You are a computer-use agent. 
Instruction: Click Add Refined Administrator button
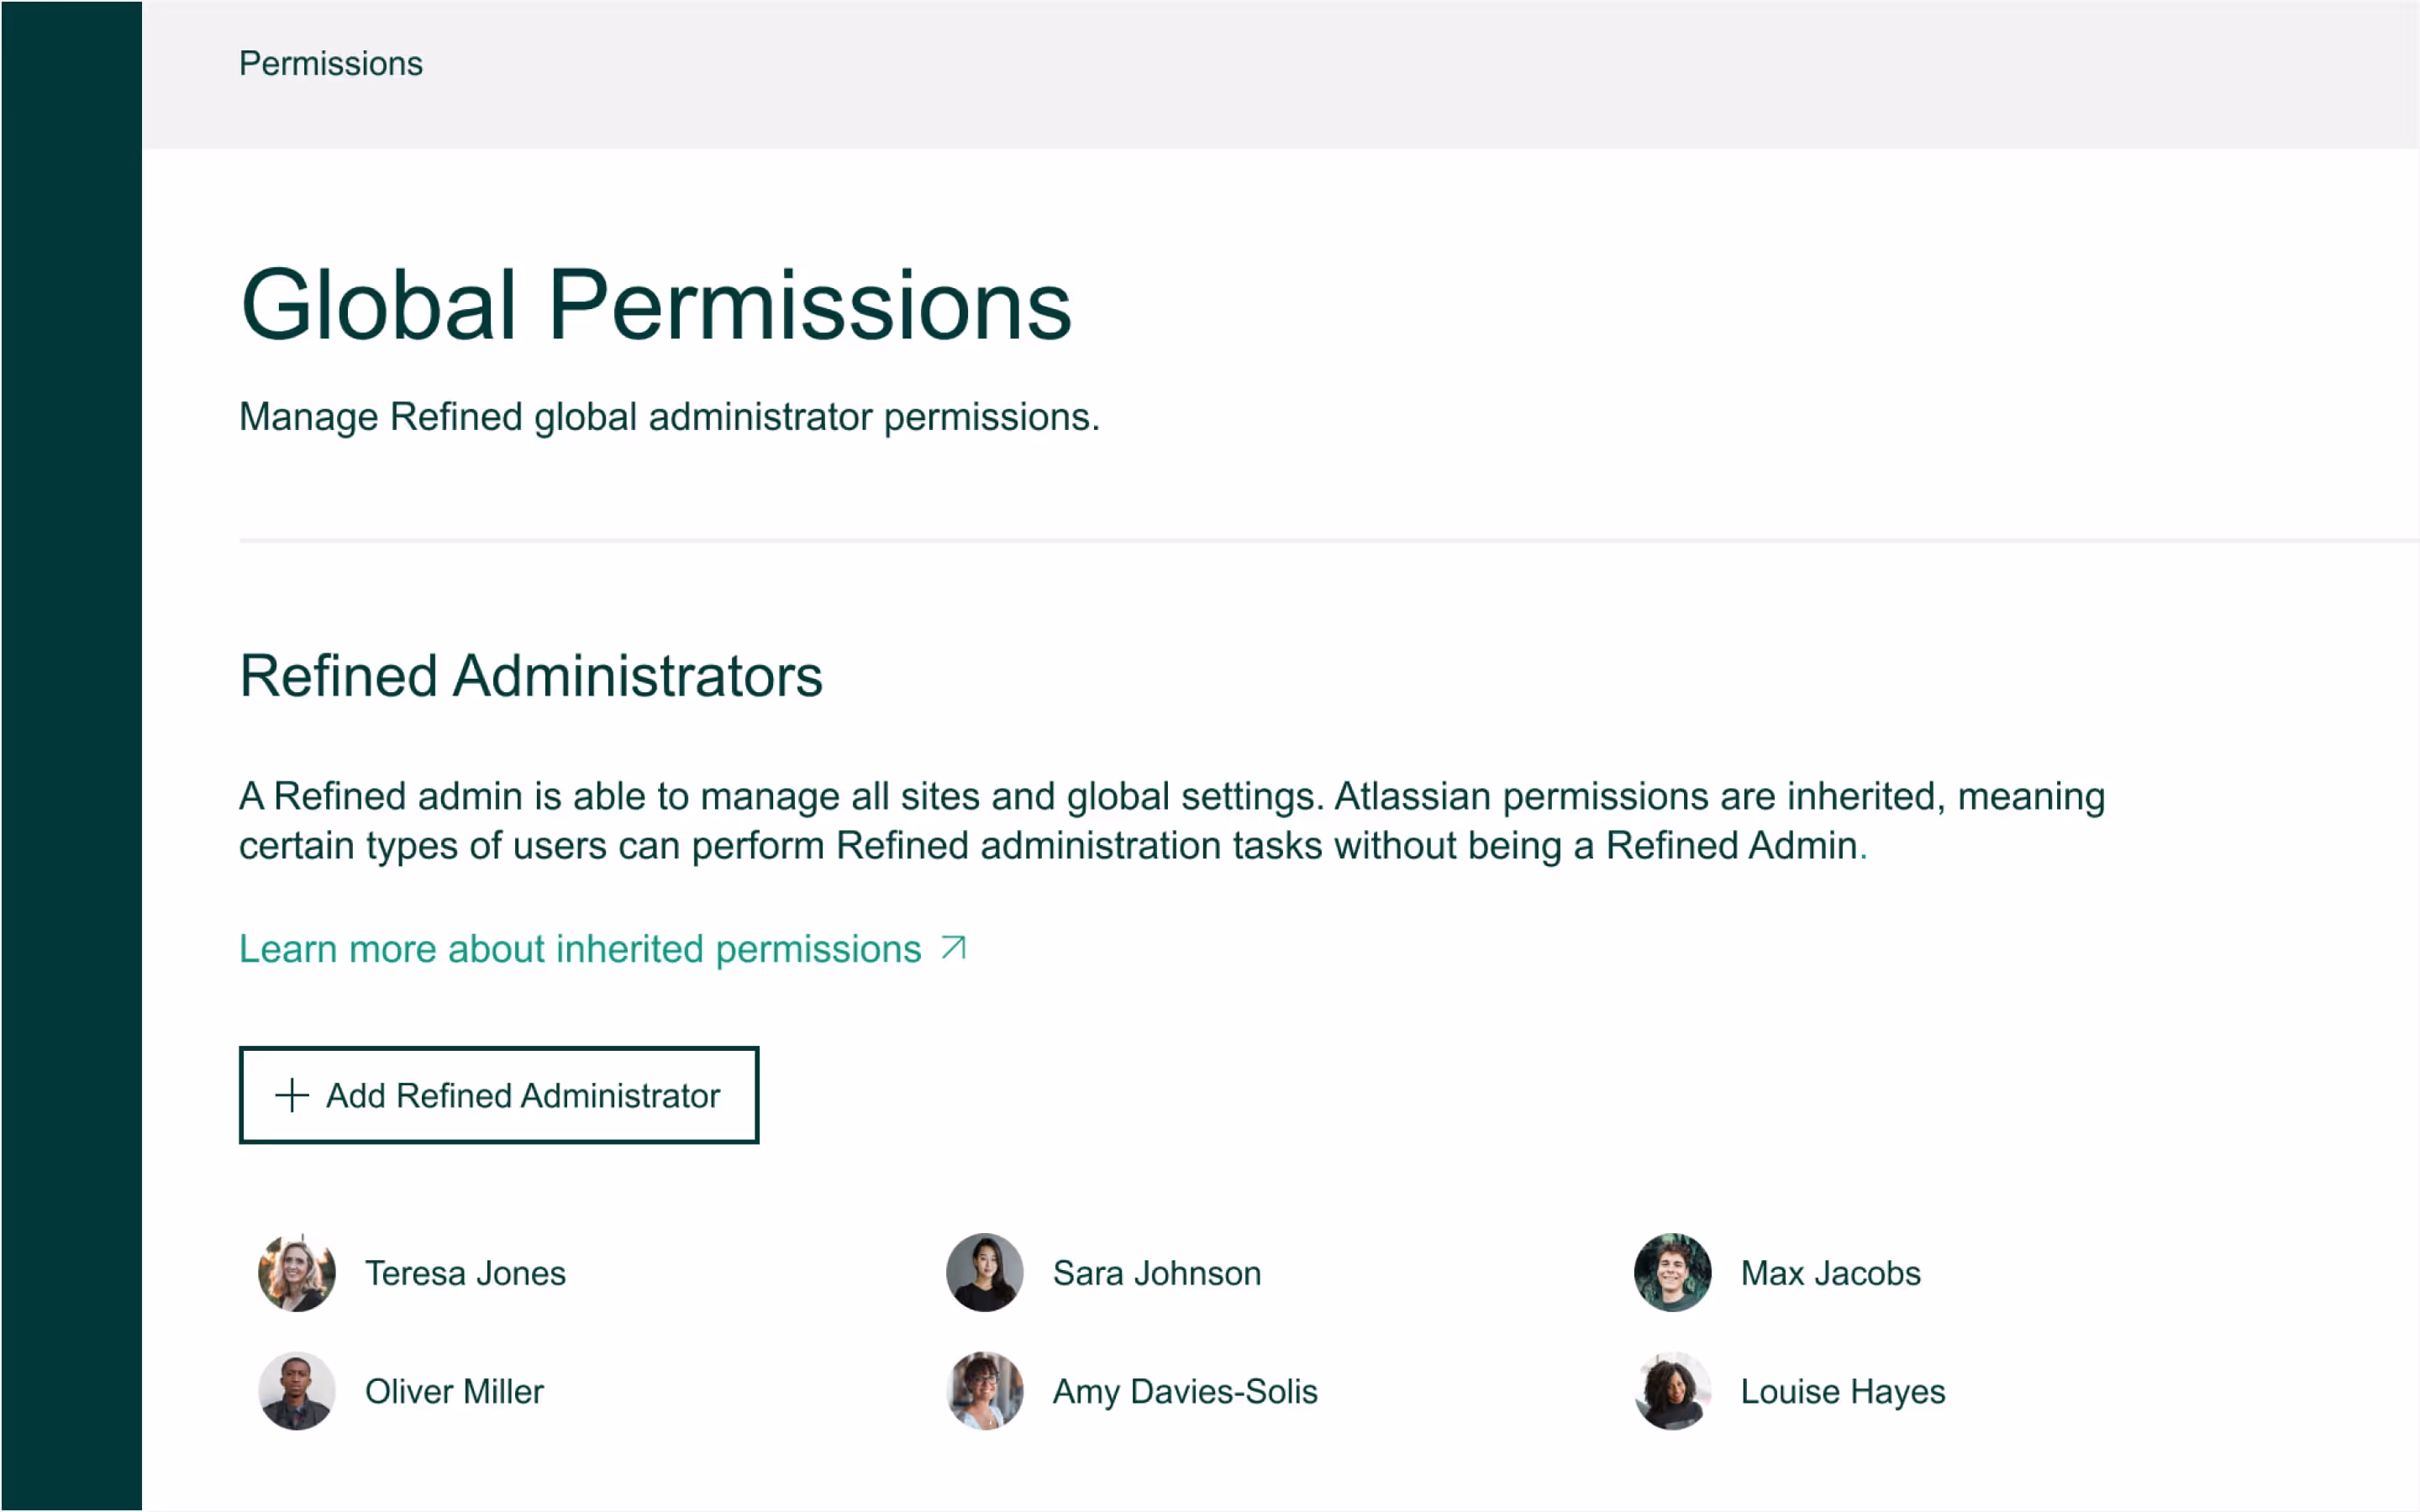click(x=499, y=1095)
